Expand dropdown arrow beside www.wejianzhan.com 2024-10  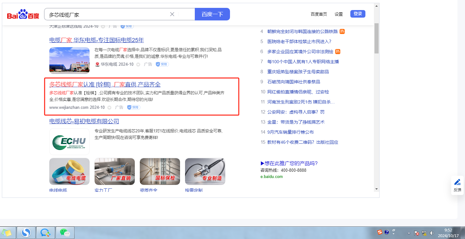click(109, 108)
